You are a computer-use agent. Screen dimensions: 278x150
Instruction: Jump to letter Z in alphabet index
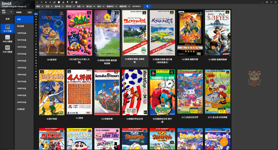click(x=36, y=85)
